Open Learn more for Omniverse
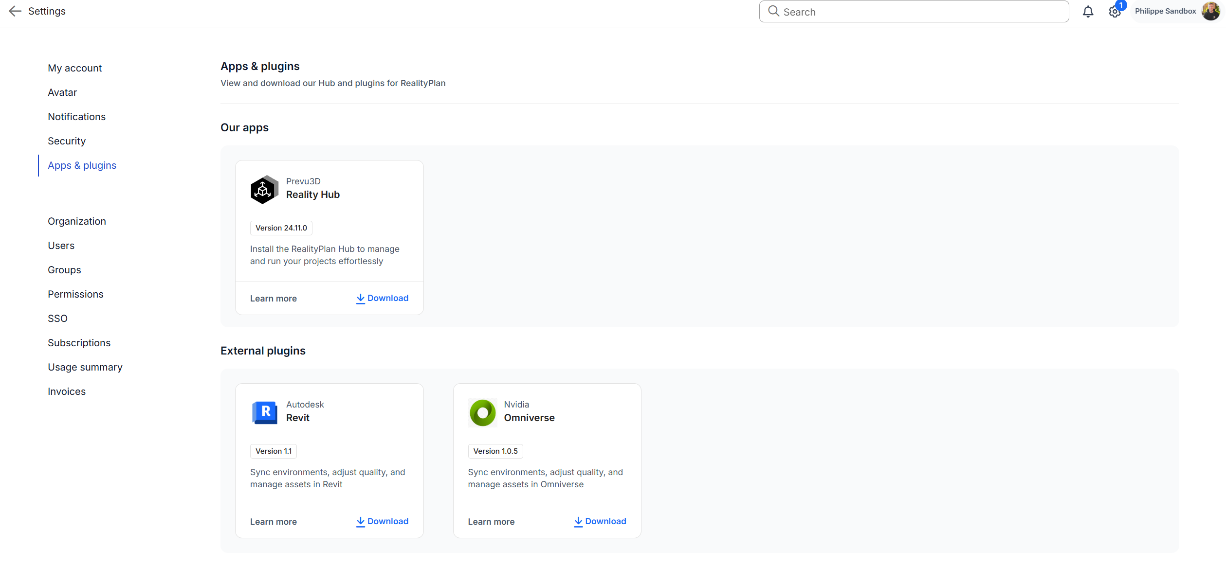The height and width of the screenshot is (585, 1226). tap(491, 522)
